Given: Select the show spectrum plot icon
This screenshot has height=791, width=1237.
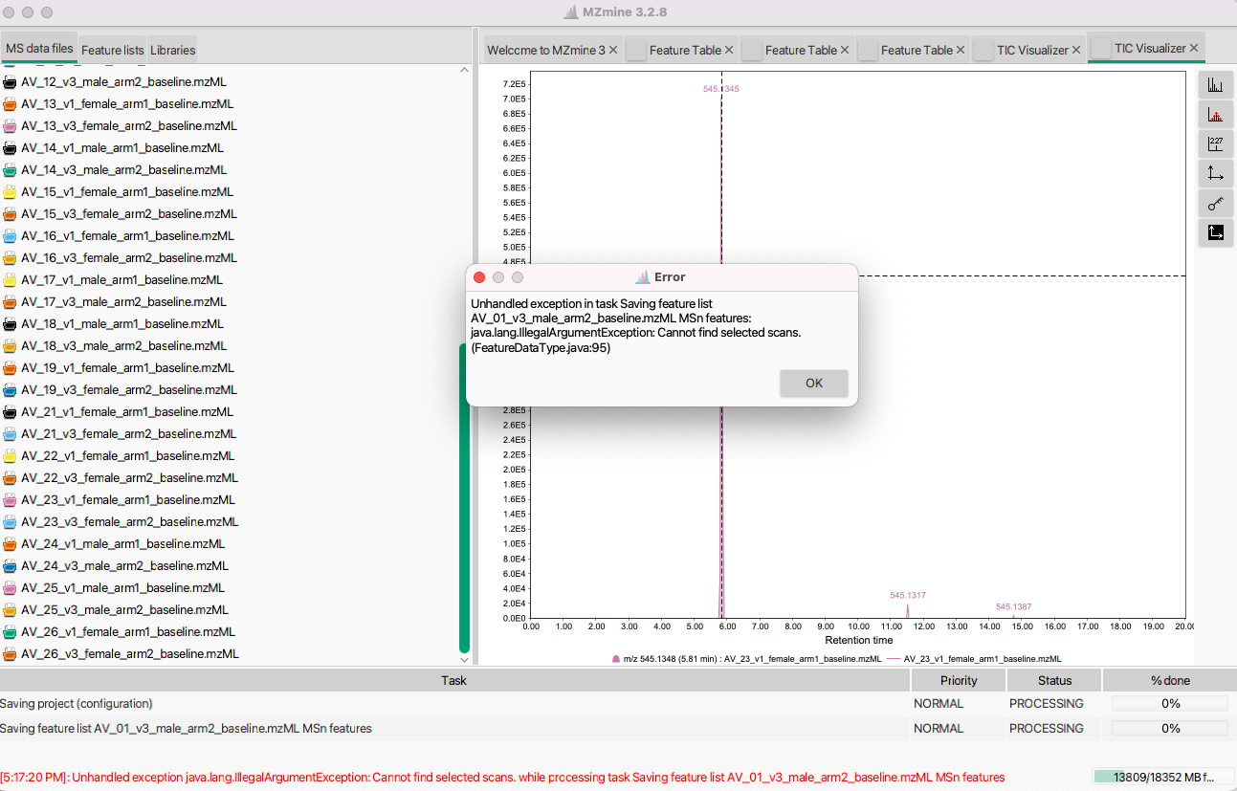Looking at the screenshot, I should (x=1215, y=84).
